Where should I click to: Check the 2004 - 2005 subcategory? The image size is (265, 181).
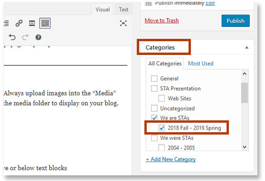161,148
